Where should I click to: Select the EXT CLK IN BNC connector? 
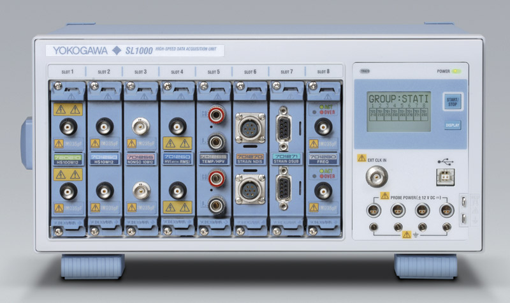(376, 177)
